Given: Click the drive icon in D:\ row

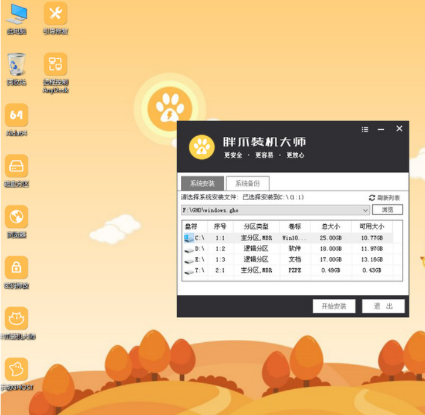Looking at the screenshot, I should click(189, 249).
